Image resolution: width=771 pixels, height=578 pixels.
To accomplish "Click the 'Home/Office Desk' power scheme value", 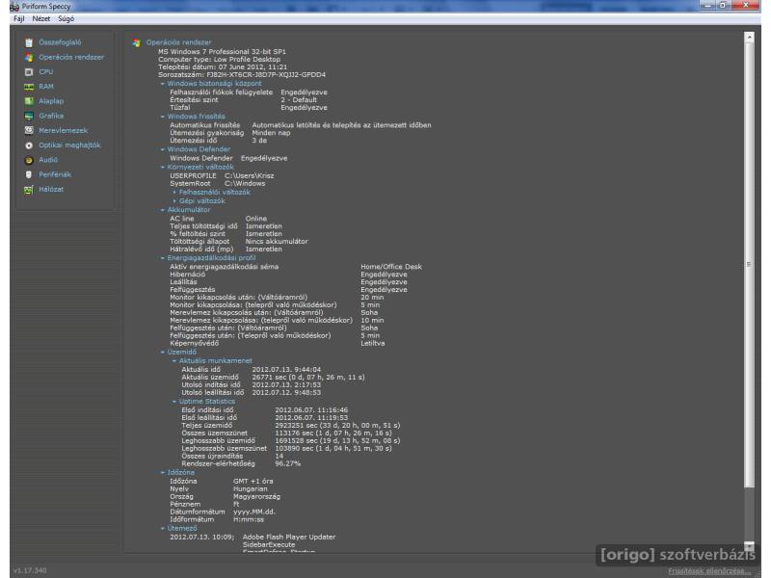I will [391, 267].
